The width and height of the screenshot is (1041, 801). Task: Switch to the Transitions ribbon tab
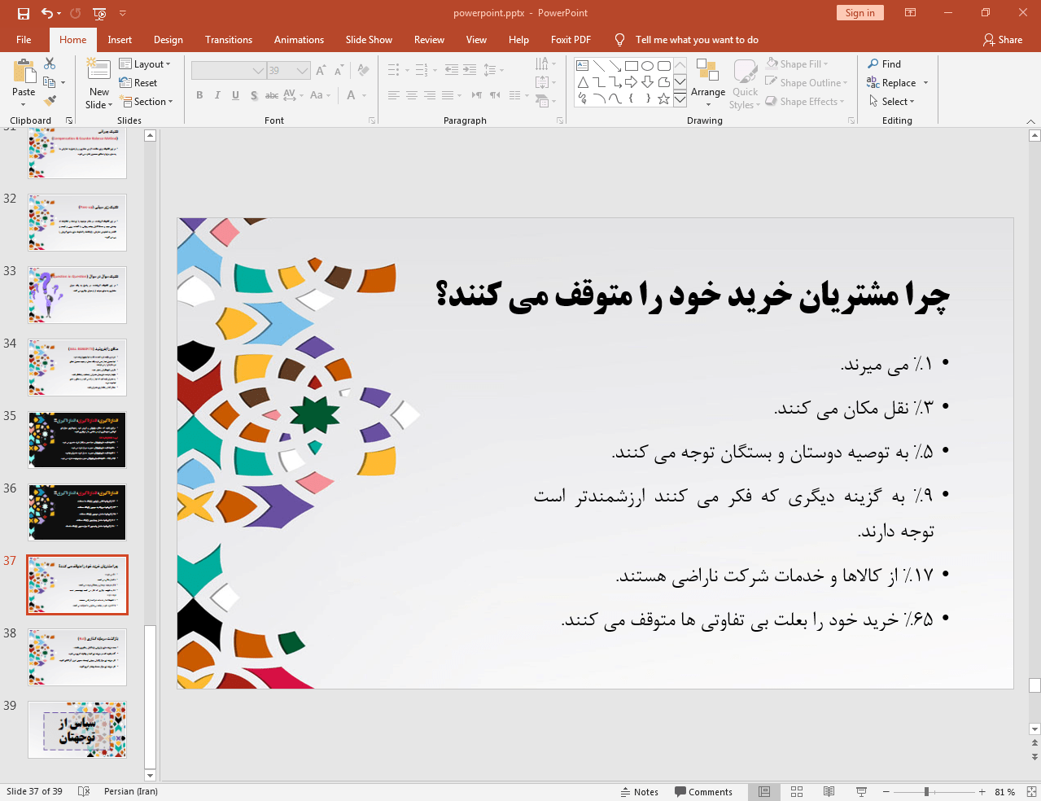(228, 39)
